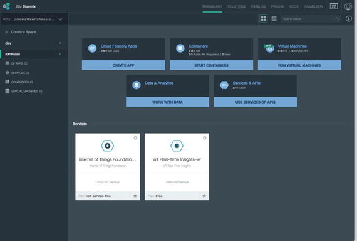Screen dimensions: 357x241
Task: Open settings gear on Internet of Things Foundation card
Action: (135, 138)
